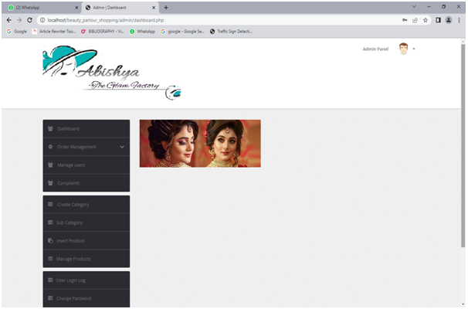Viewport: 468px width, 309px height.
Task: Open site information icon in address bar
Action: [x=42, y=20]
